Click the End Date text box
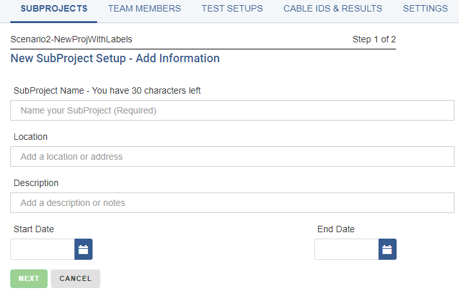Screen dimensions: 459x297 [x=346, y=249]
